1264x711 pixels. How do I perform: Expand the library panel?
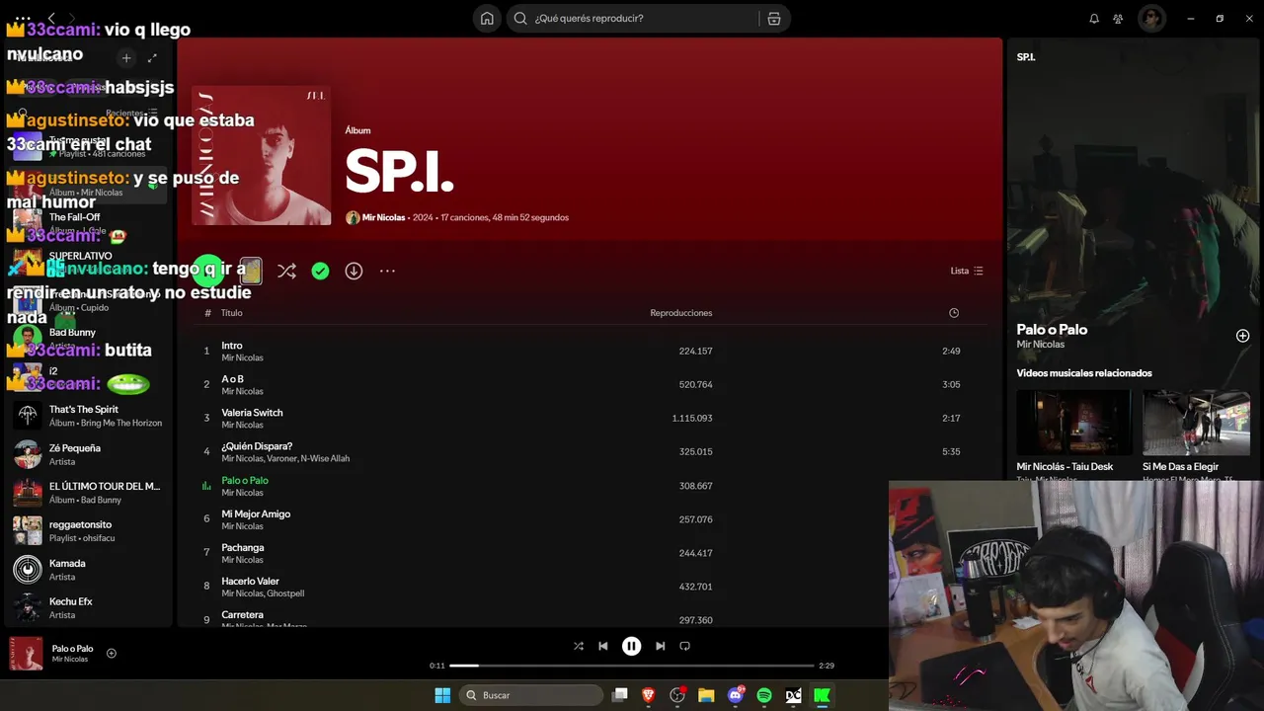tap(152, 58)
